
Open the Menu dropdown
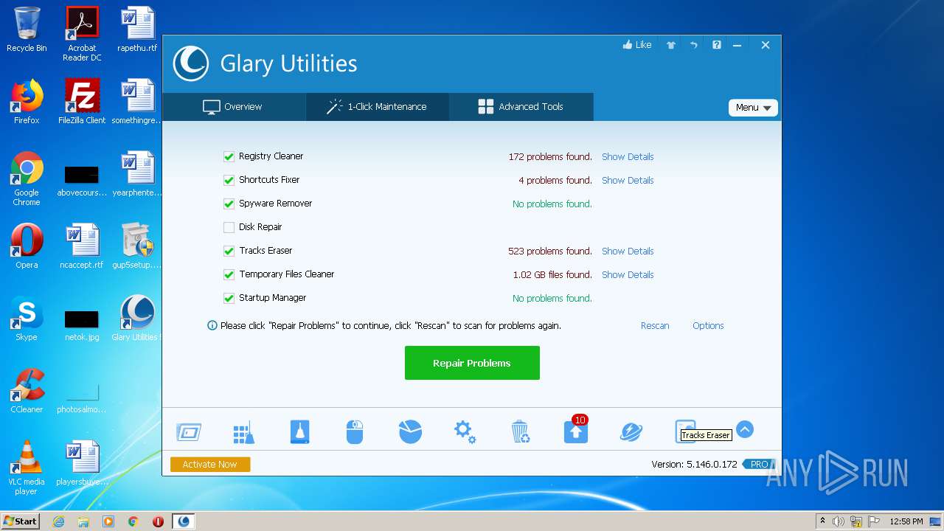(753, 108)
